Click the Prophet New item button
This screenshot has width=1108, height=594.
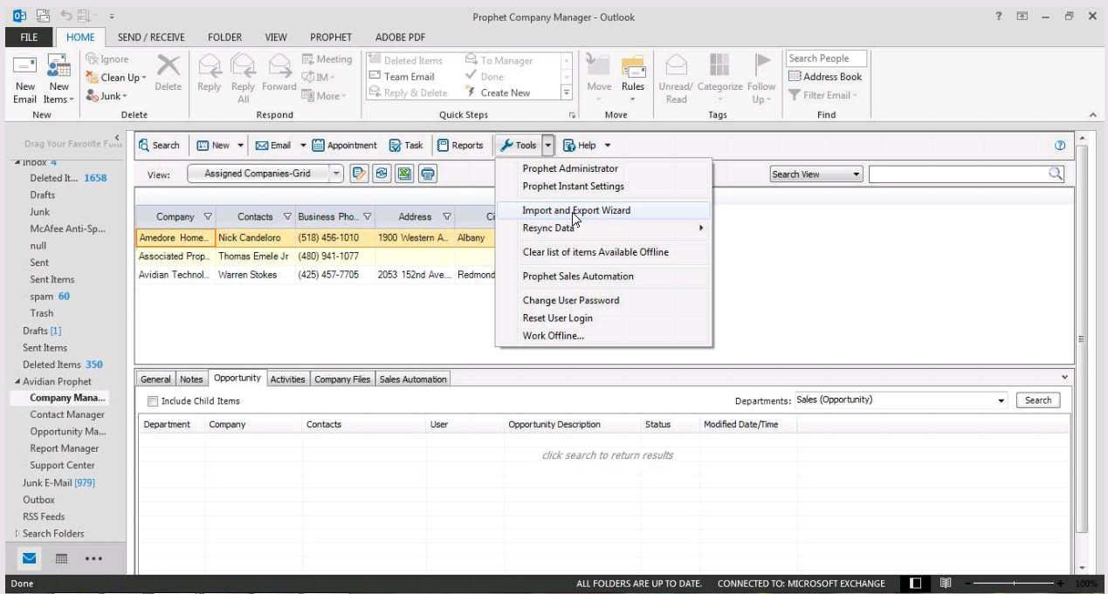tap(213, 146)
